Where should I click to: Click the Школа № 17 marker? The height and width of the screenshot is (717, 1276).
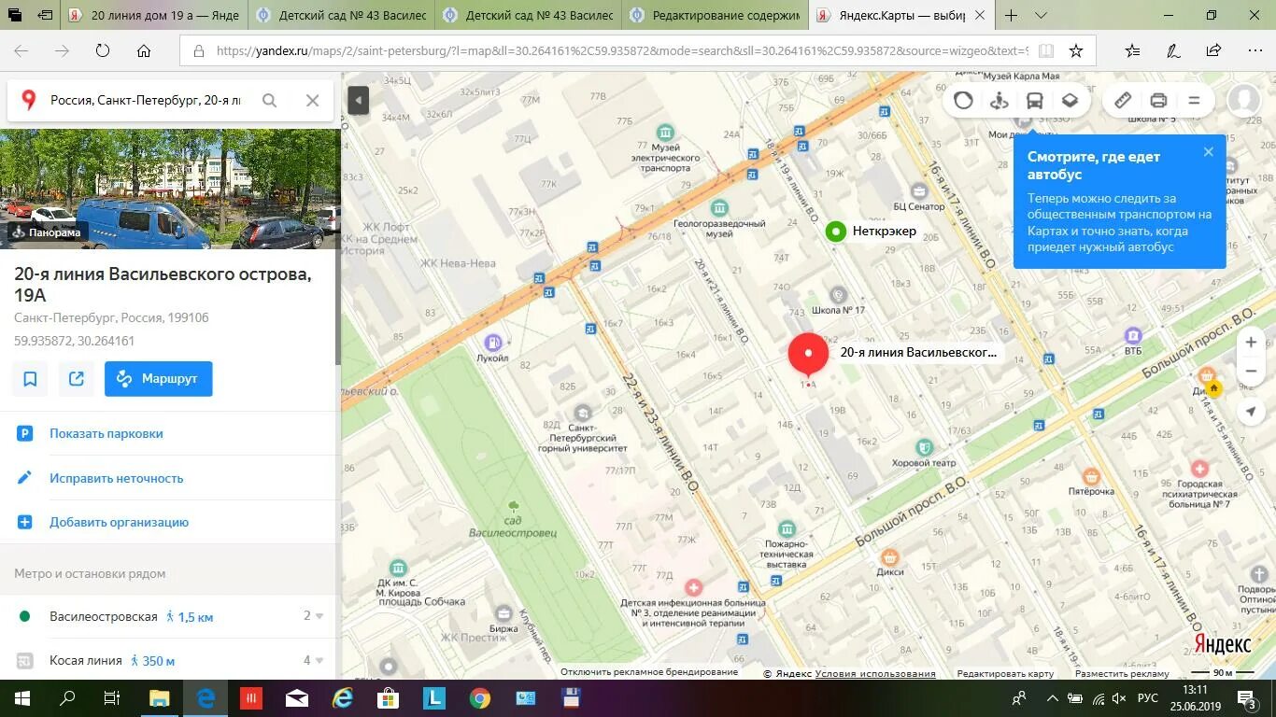(x=838, y=295)
